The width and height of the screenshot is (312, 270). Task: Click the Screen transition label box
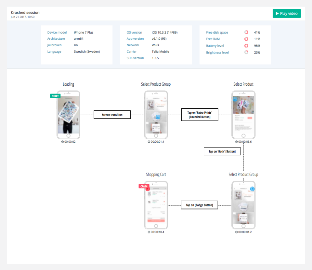[x=112, y=115]
